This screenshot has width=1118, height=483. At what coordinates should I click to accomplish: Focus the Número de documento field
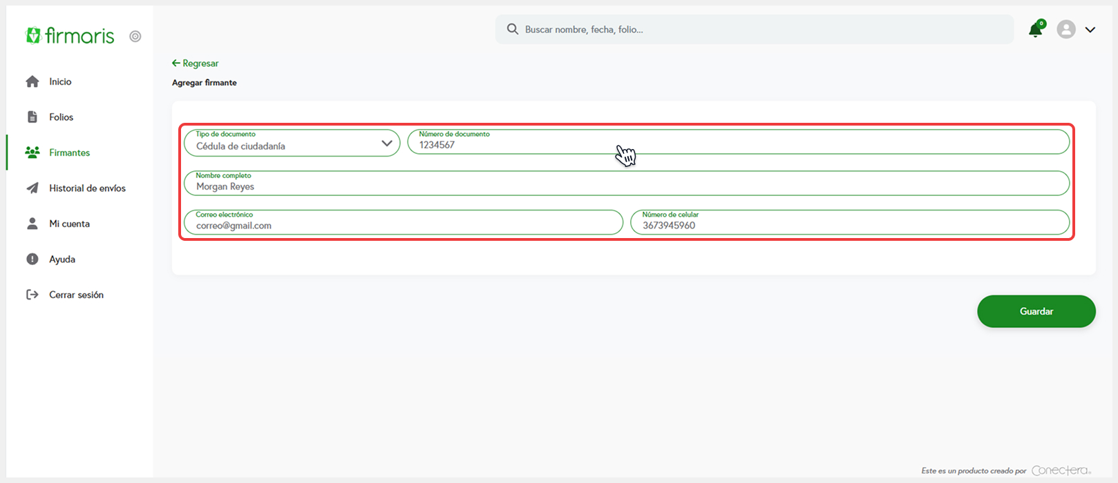738,144
